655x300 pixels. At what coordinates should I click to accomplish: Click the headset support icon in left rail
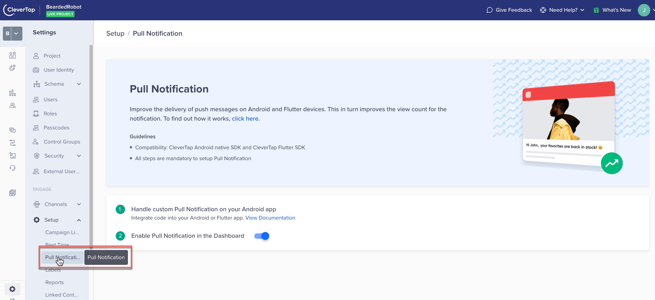[12, 168]
